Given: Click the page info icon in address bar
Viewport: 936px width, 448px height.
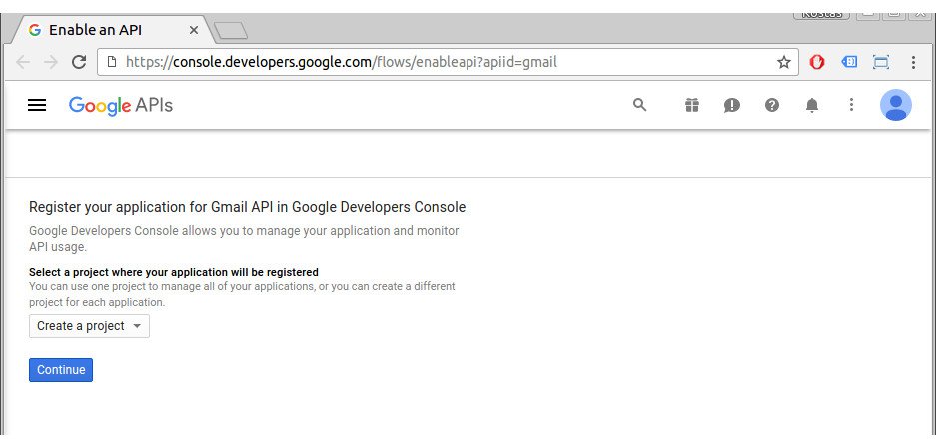Looking at the screenshot, I should pos(111,62).
